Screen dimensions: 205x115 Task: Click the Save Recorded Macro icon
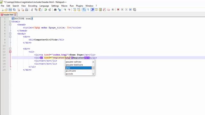tap(135, 10)
